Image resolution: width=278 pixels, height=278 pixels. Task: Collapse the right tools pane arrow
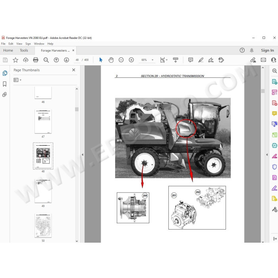267,154
